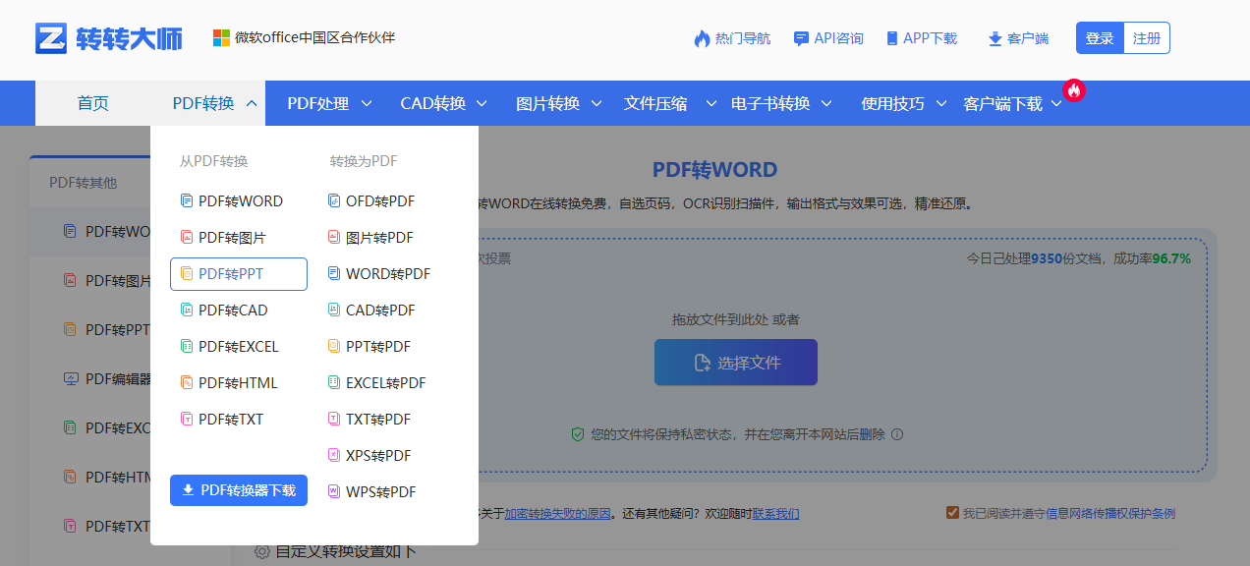Image resolution: width=1250 pixels, height=566 pixels.
Task: Click the EXCEL转PDF icon
Action: (334, 382)
